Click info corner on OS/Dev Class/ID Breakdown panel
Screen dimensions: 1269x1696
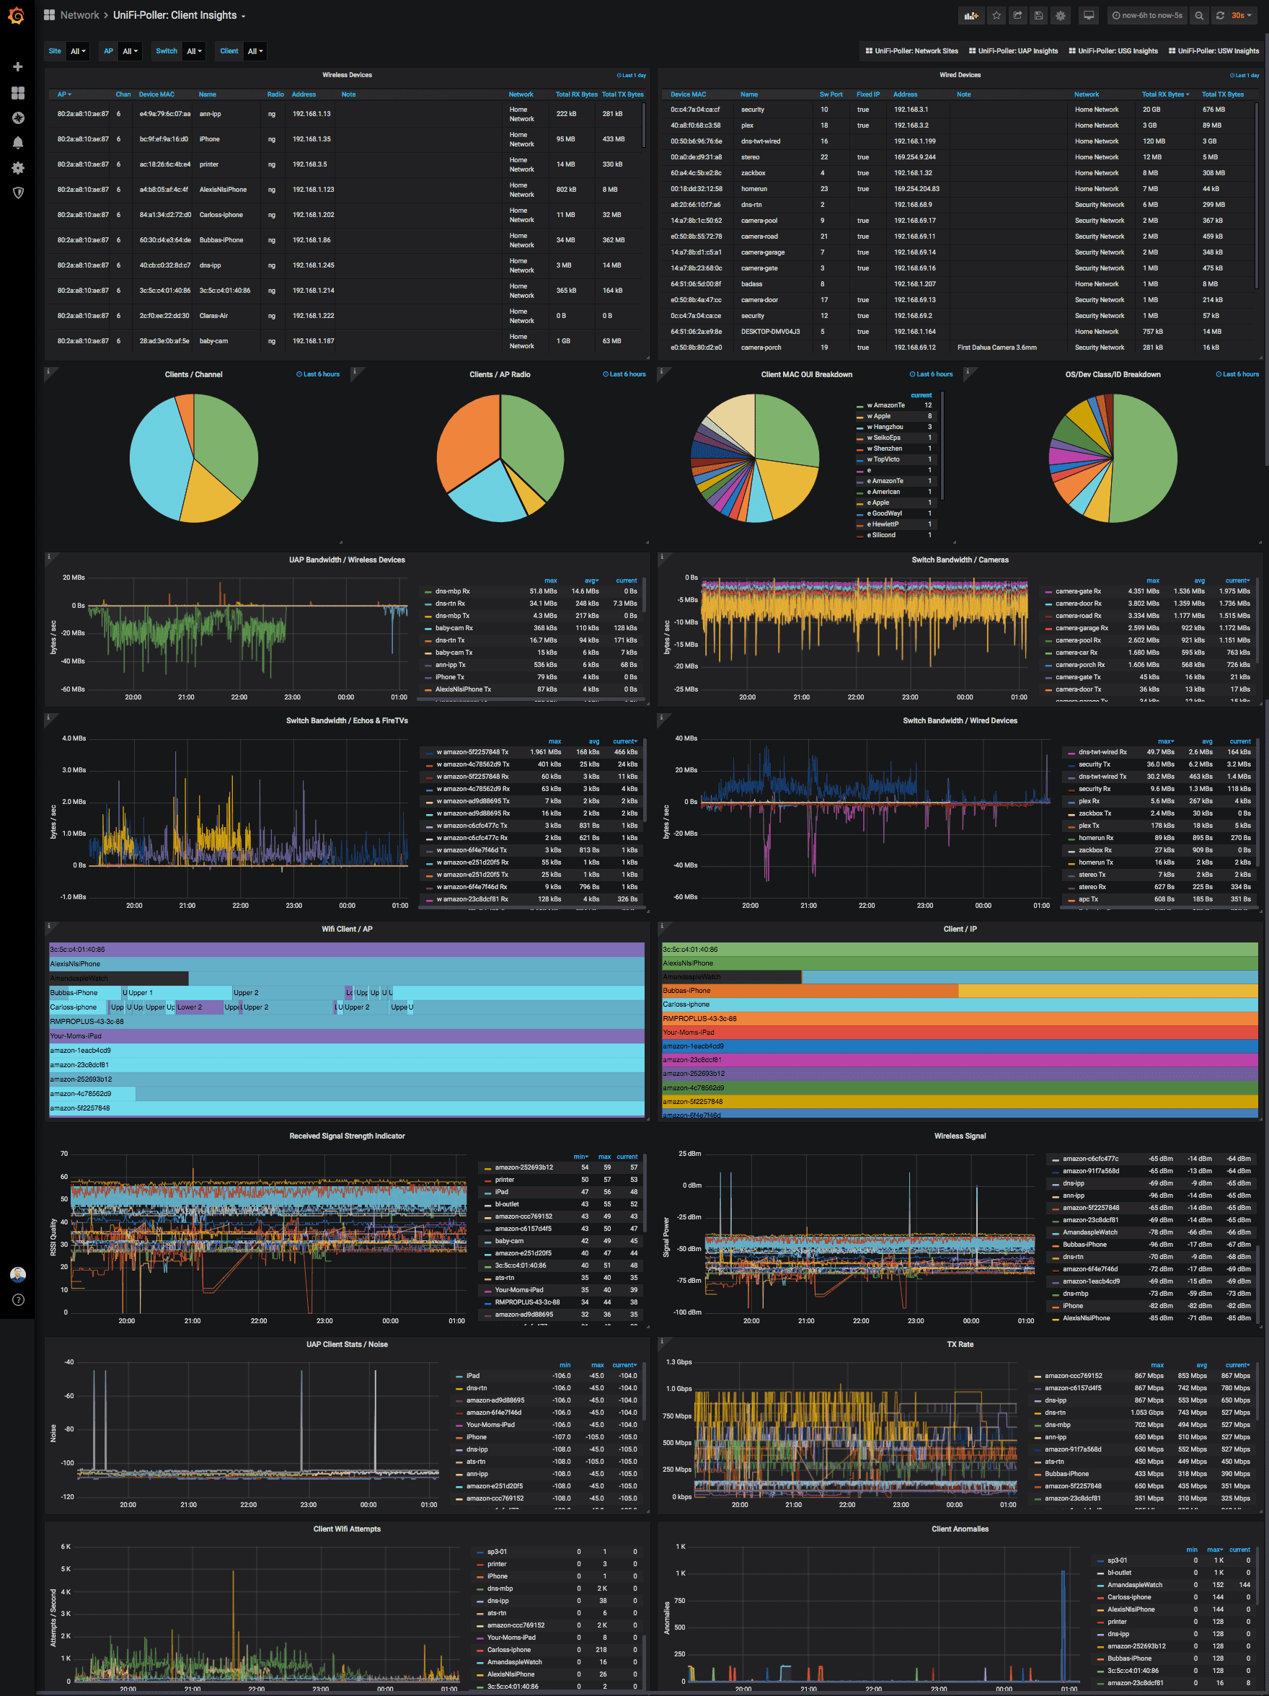pos(968,371)
